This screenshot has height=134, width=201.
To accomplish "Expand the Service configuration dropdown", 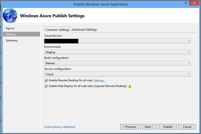I will 188,74.
